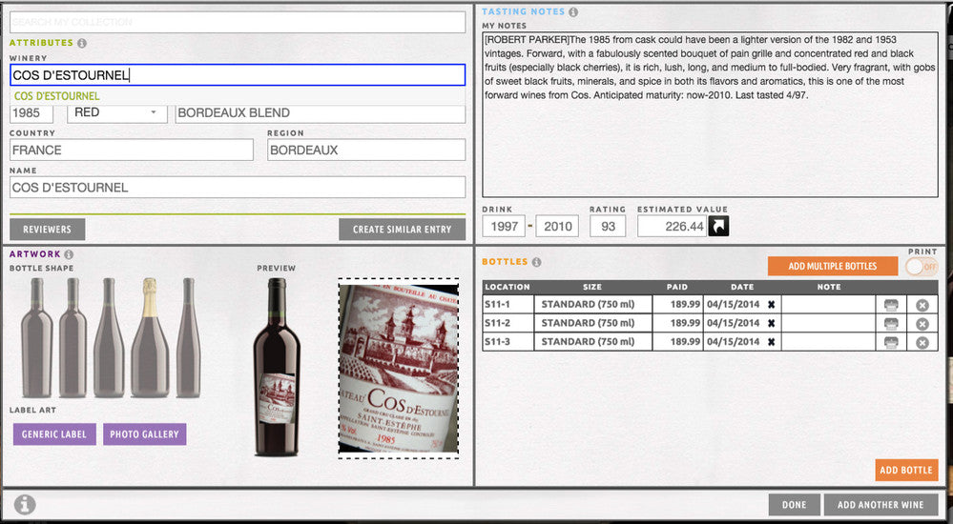The height and width of the screenshot is (524, 953).
Task: Click the info icon beside Tasting Notes
Action: tap(573, 12)
